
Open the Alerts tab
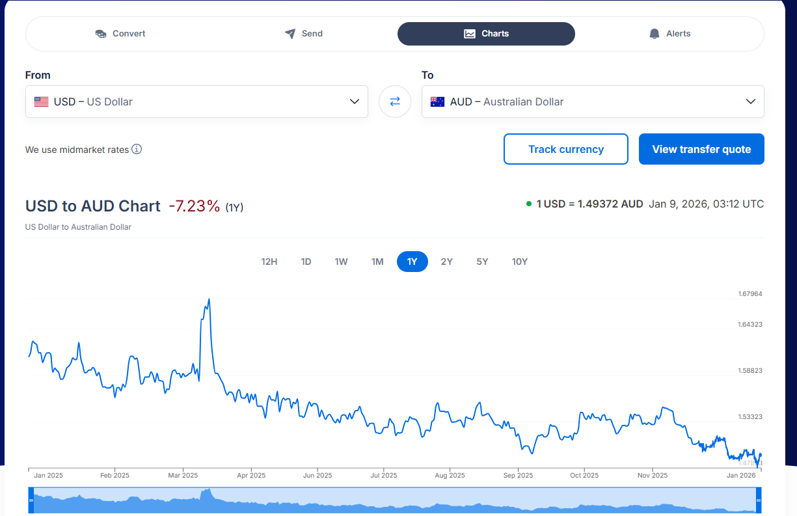pos(669,34)
